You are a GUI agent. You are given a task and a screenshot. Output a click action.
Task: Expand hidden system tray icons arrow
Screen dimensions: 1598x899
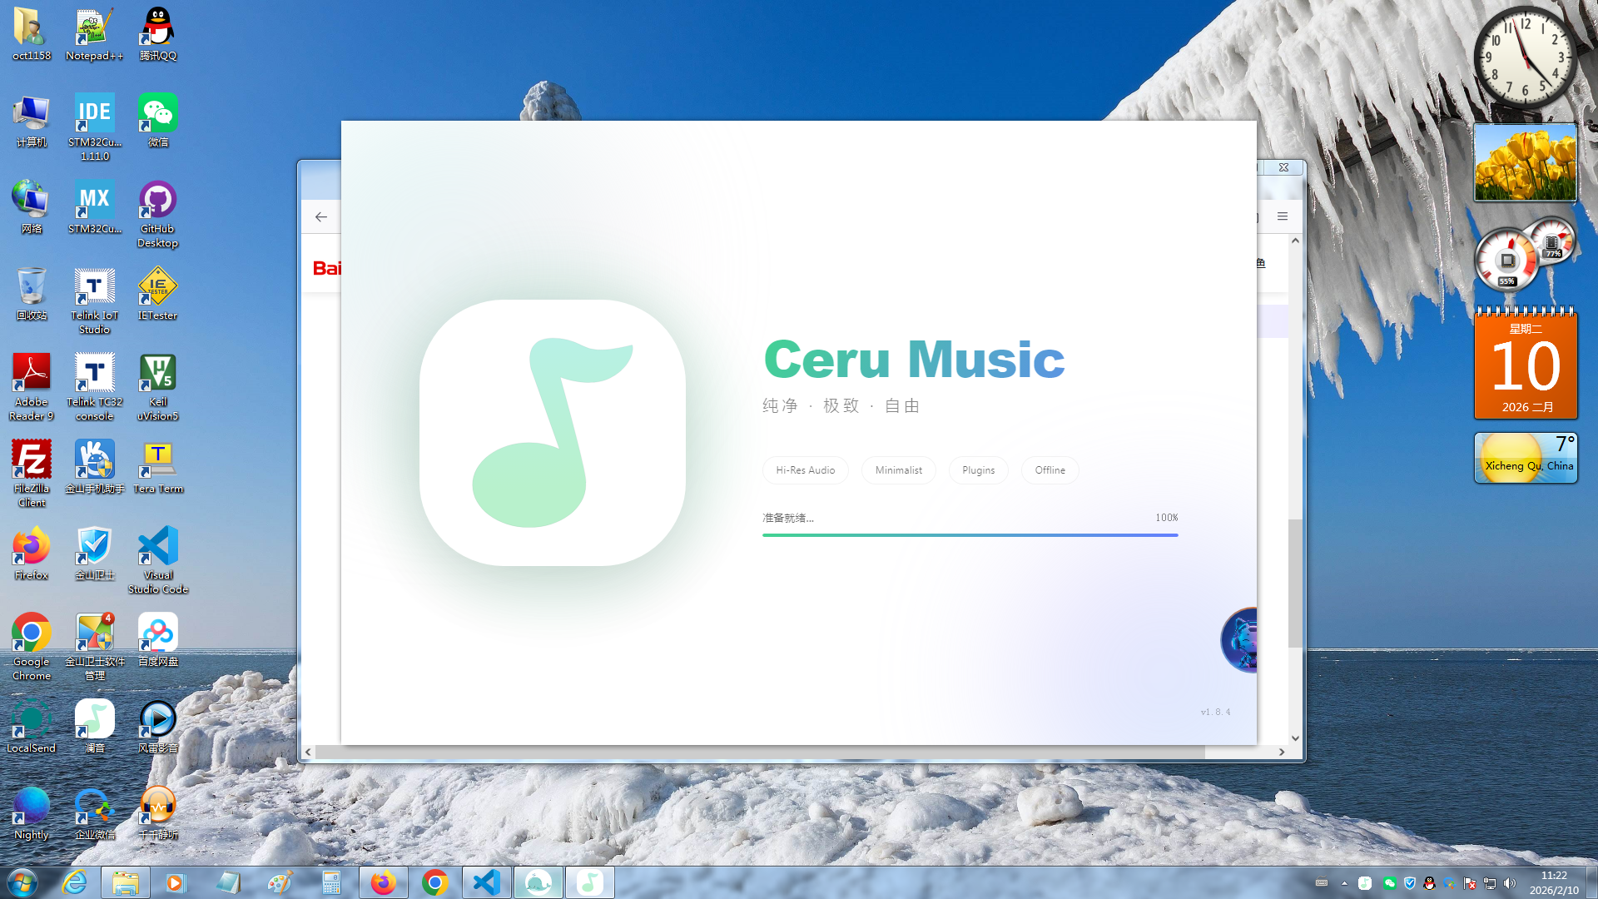[1344, 883]
